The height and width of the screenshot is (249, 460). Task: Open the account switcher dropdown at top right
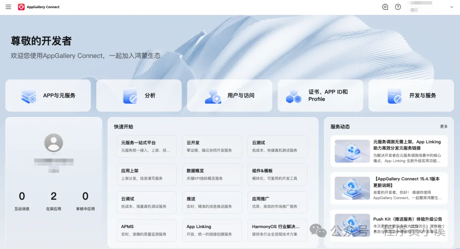coord(452,7)
